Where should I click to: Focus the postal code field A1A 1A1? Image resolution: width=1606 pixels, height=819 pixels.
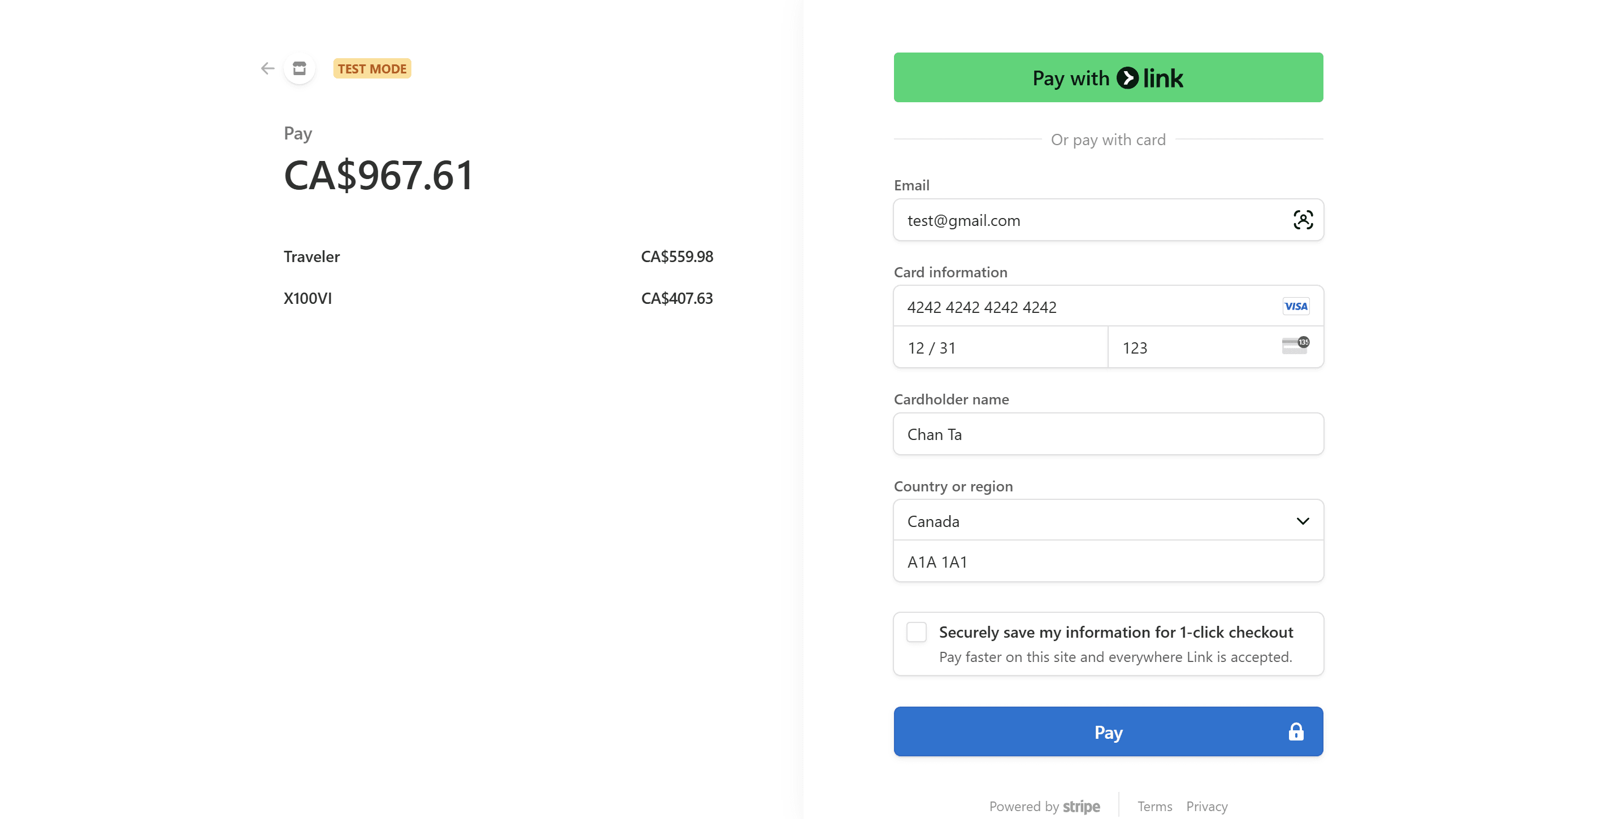pos(1108,561)
